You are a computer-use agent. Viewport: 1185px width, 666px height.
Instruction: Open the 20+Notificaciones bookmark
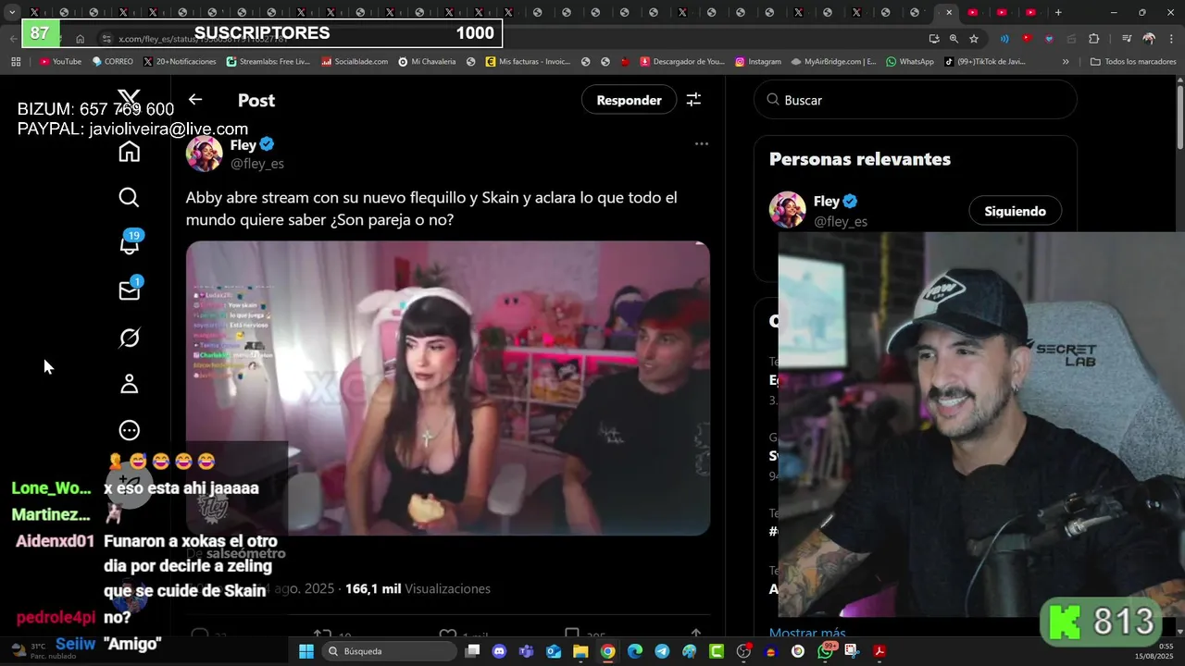click(x=180, y=61)
